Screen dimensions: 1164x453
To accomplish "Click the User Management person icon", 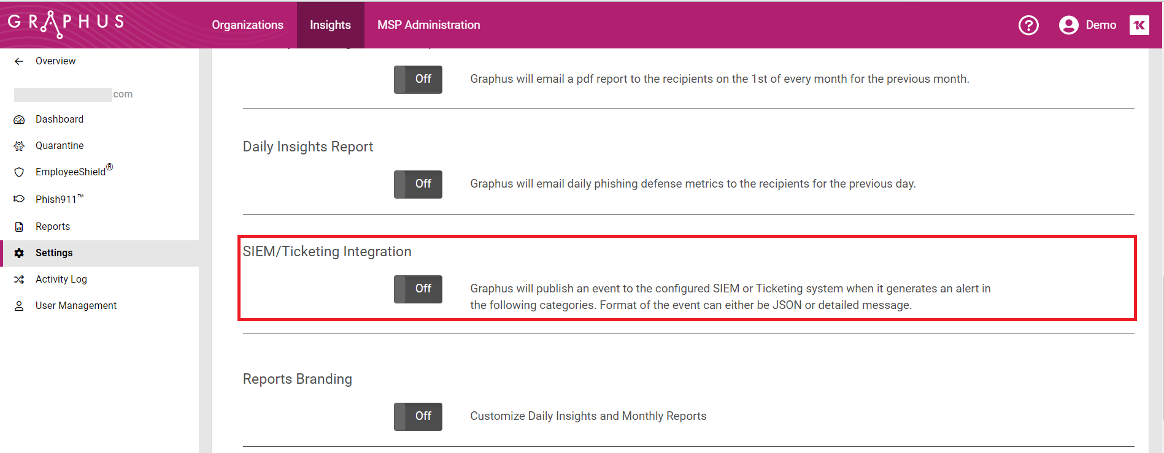I will point(19,306).
